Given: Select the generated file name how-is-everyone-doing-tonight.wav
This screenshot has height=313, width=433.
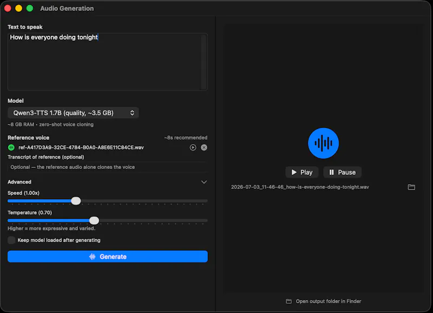Looking at the screenshot, I should click(300, 187).
